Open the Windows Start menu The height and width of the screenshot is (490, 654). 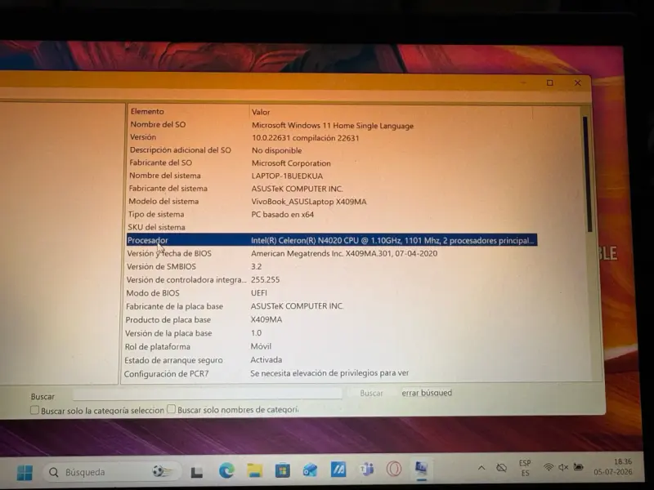(x=25, y=473)
